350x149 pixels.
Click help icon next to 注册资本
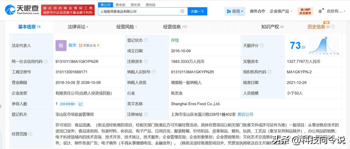[x=146, y=62]
